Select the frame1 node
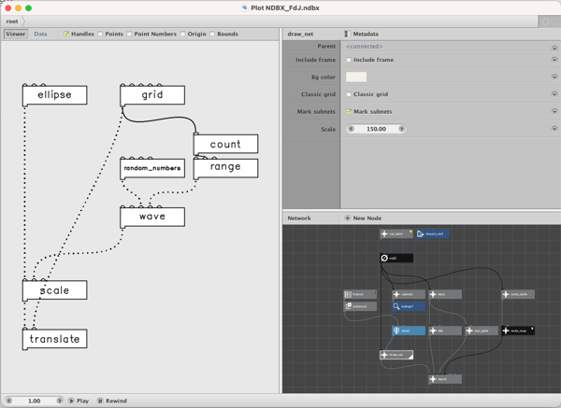This screenshot has height=408, width=561. [x=360, y=294]
